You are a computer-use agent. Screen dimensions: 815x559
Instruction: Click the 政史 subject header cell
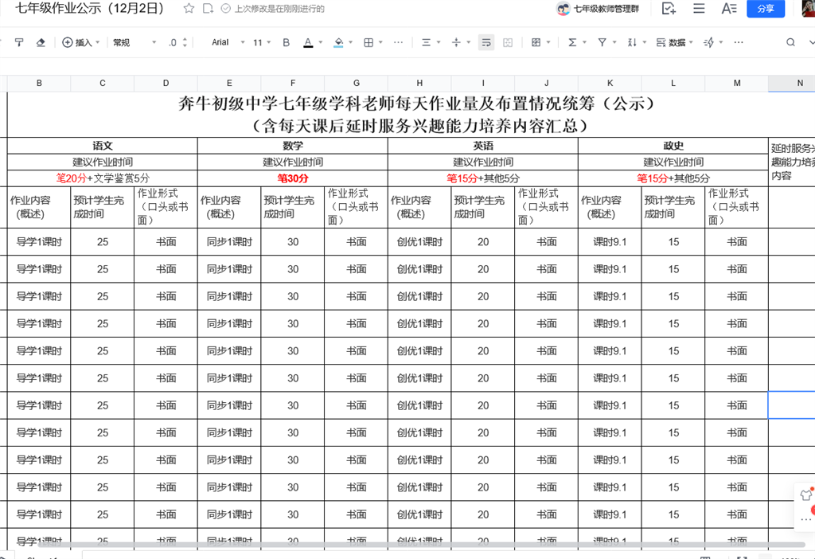point(673,146)
